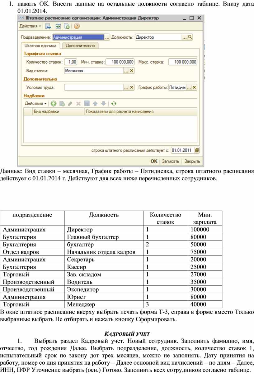Click the copy row icon in Надбавки toolbar
The image size is (254, 374).
coord(62,104)
